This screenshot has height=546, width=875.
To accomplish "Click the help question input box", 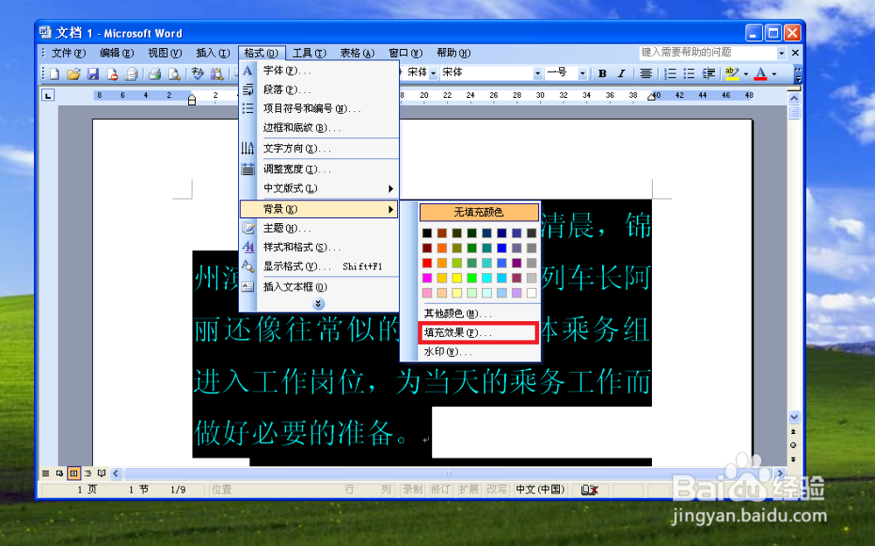I will click(708, 53).
